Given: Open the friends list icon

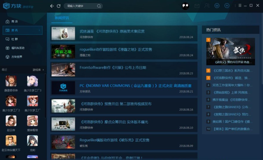Looking at the screenshot, I should click(207, 6).
